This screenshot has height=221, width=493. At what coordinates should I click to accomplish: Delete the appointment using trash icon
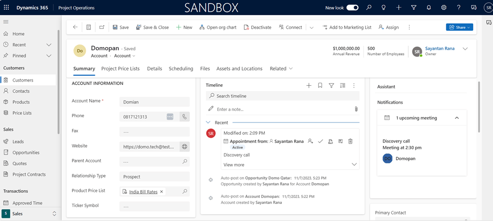[350, 141]
